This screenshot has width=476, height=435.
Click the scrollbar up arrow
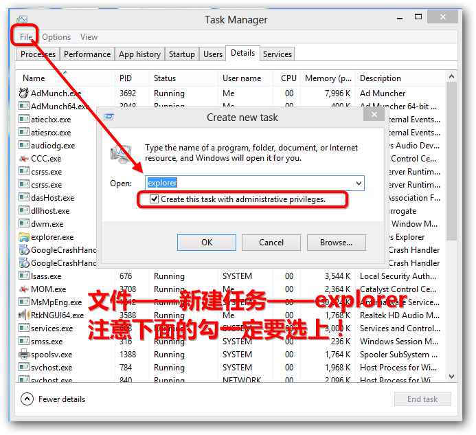pyautogui.click(x=451, y=76)
